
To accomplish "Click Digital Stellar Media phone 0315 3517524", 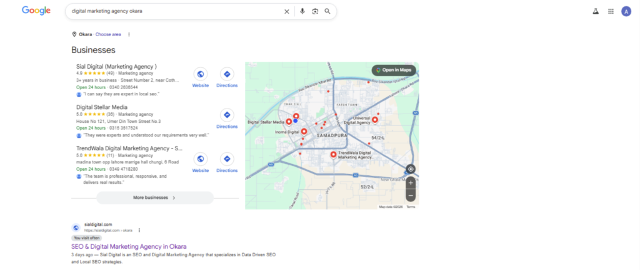I will tap(124, 128).
